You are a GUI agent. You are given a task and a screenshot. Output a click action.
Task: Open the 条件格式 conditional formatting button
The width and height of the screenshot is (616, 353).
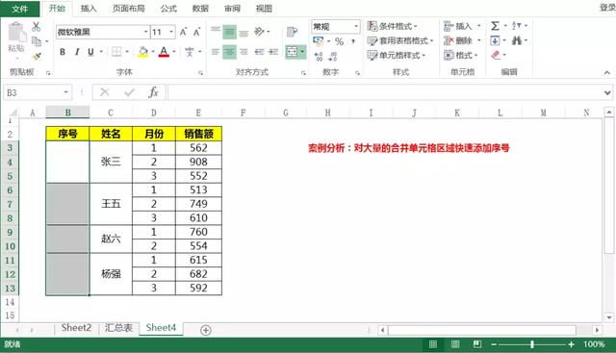(x=393, y=26)
